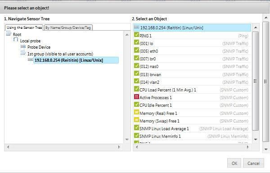
Task: Click device icon in object list header row
Action: (136, 27)
